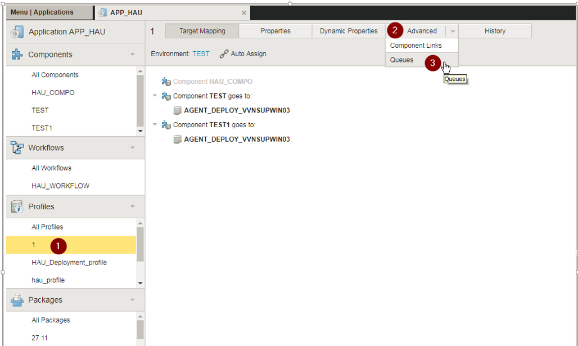Click the second AGENT_DEPLOY_VVNSUPWIN03 server icon
Screen dimensions: 578x346
(178, 139)
